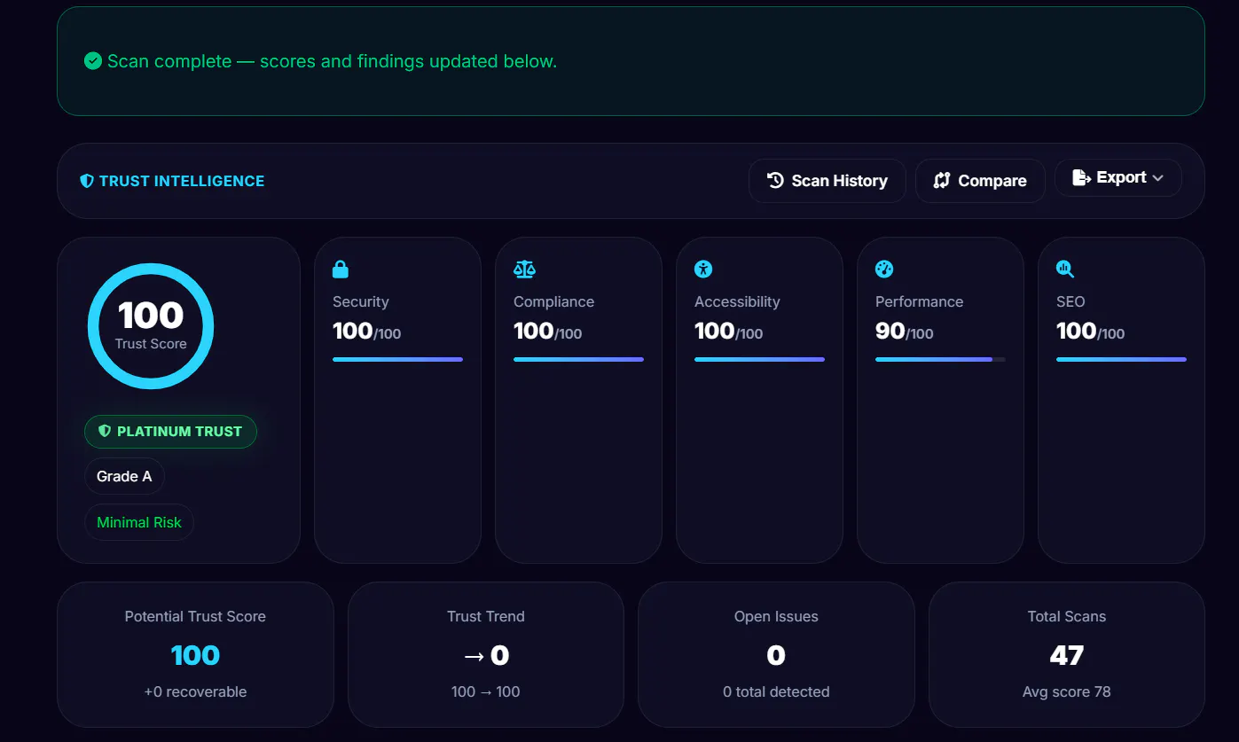Click the Trust Intelligence shield icon

[x=87, y=181]
